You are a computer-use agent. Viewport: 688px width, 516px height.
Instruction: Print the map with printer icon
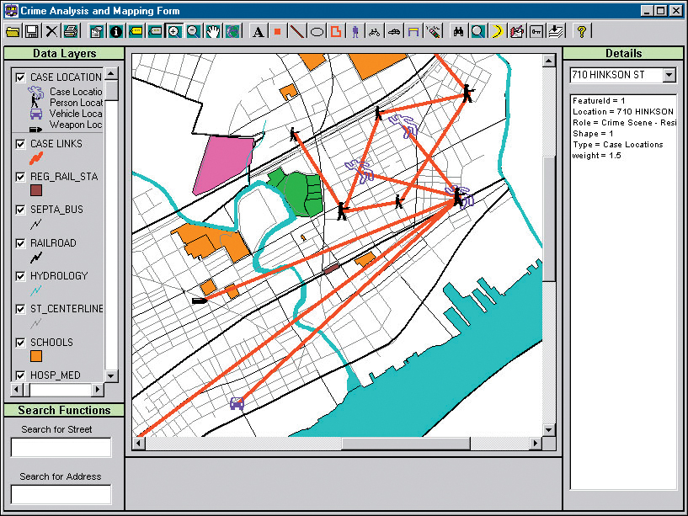click(x=71, y=32)
